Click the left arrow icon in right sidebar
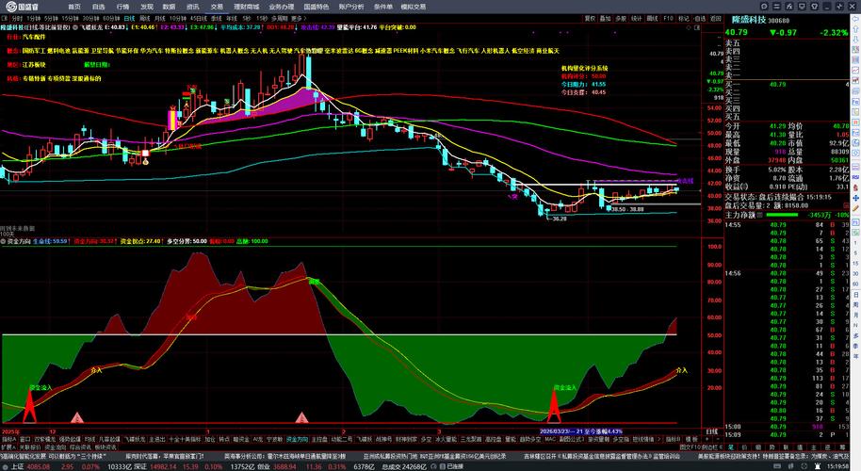This screenshot has height=471, width=861. pyautogui.click(x=855, y=18)
